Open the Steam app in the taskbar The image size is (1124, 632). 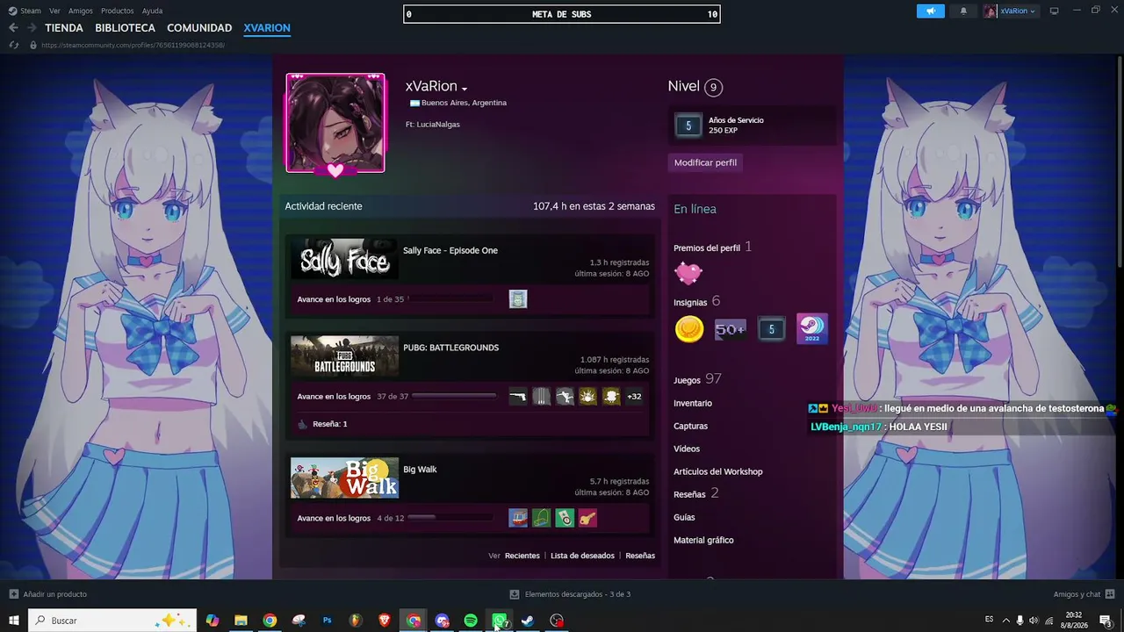pyautogui.click(x=528, y=621)
